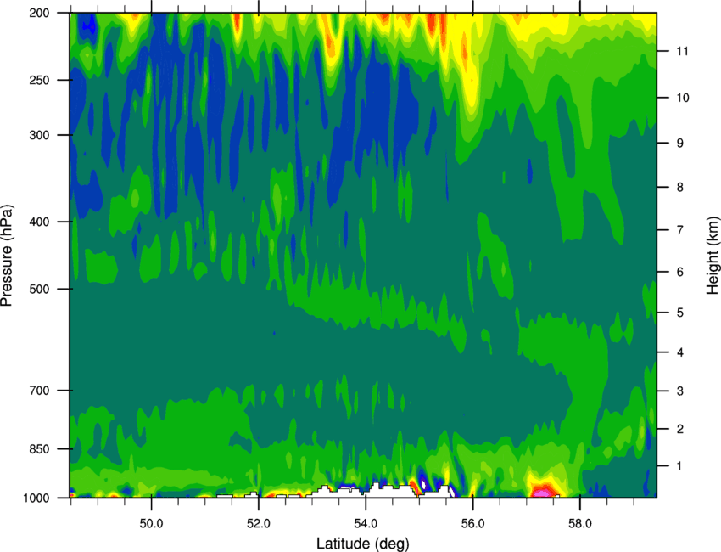Click the Pressure (hPa) axis title
The width and height of the screenshot is (721, 552).
pyautogui.click(x=7, y=256)
